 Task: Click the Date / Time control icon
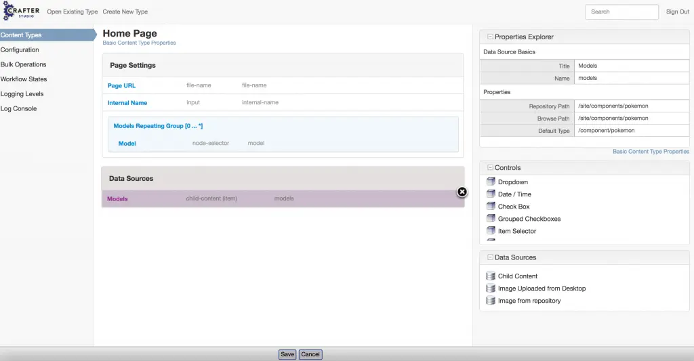click(x=491, y=194)
